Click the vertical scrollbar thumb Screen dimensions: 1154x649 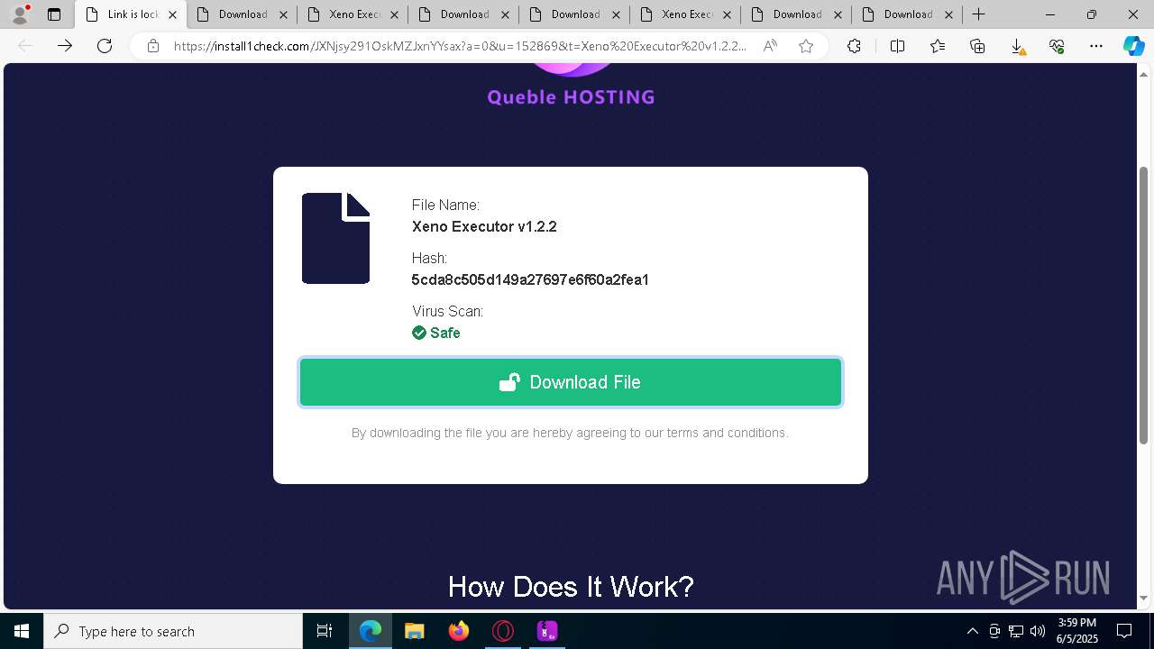tap(1144, 306)
